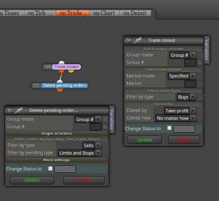Toggle Change Status to checkbox in Trade closed panel

click(x=169, y=128)
